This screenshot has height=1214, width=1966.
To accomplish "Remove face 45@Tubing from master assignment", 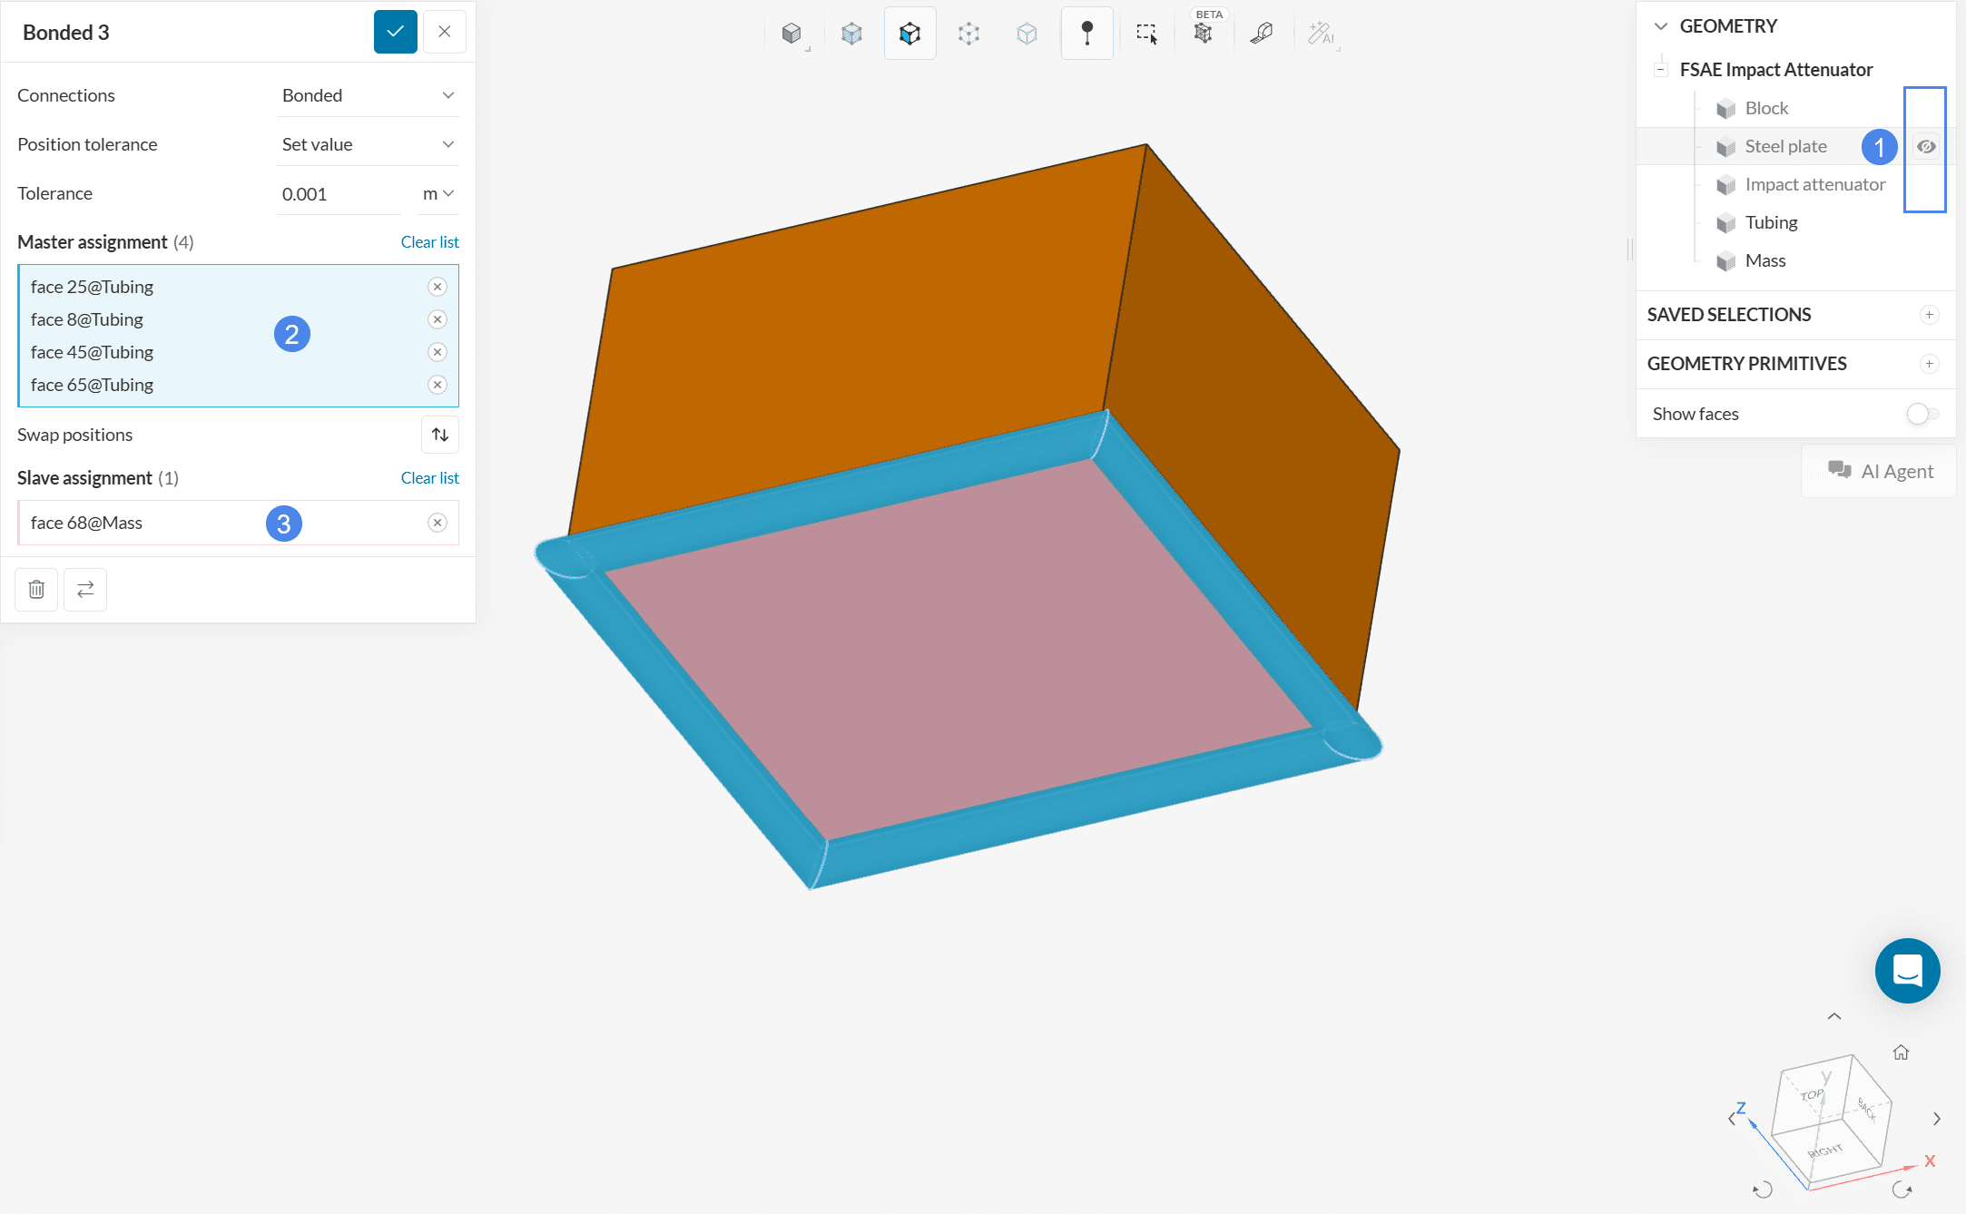I will tap(437, 352).
